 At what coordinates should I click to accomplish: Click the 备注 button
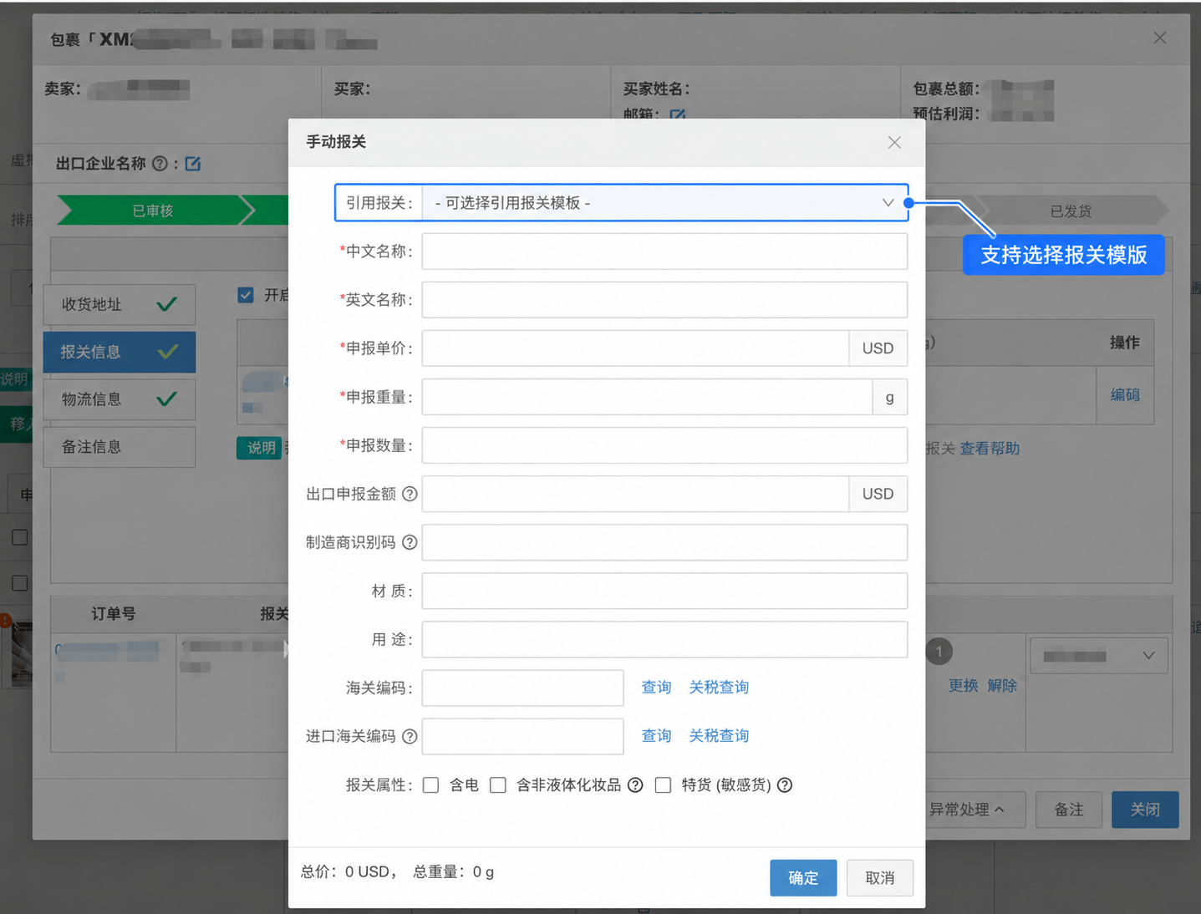(1069, 810)
